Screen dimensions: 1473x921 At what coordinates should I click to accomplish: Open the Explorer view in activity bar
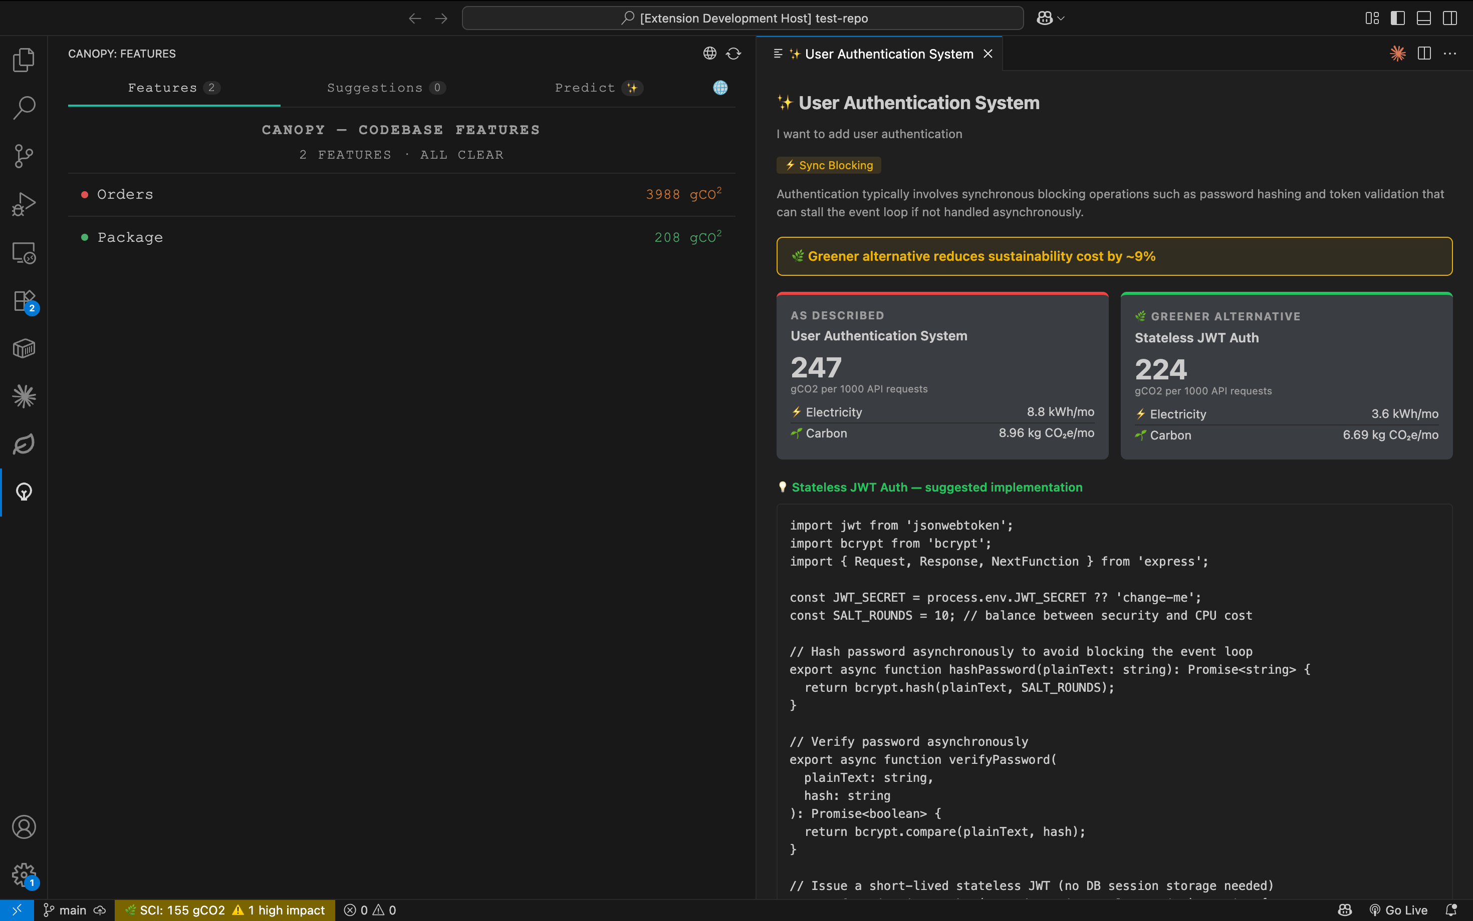tap(24, 60)
